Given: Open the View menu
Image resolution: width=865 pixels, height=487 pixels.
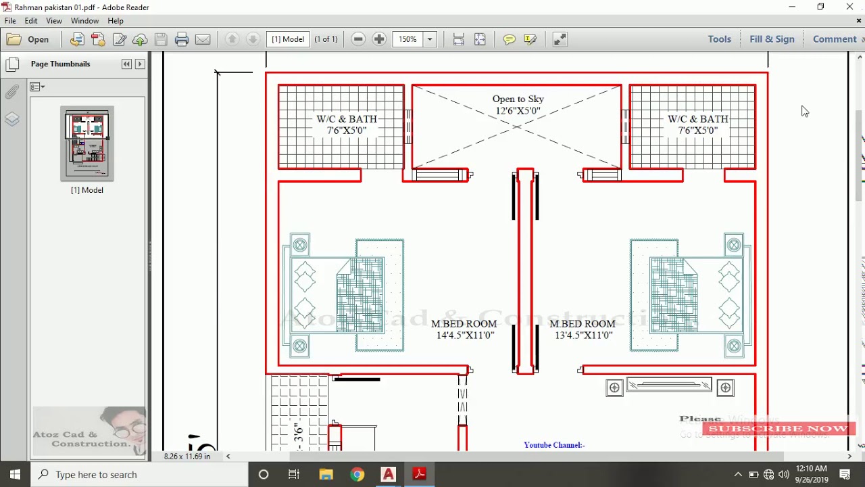Looking at the screenshot, I should coord(54,21).
